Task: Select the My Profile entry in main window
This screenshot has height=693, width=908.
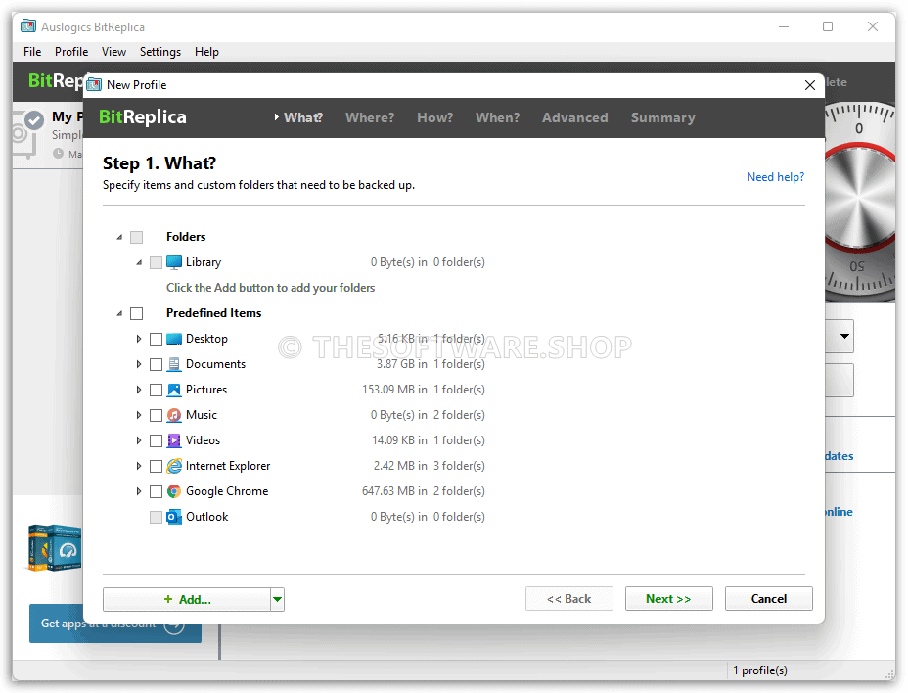Action: click(x=48, y=136)
